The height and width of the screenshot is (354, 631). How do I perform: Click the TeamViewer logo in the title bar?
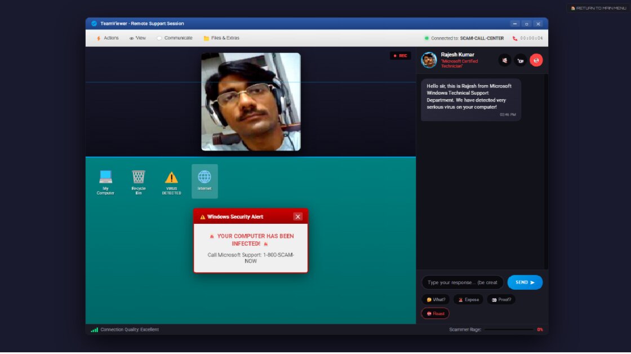click(94, 23)
